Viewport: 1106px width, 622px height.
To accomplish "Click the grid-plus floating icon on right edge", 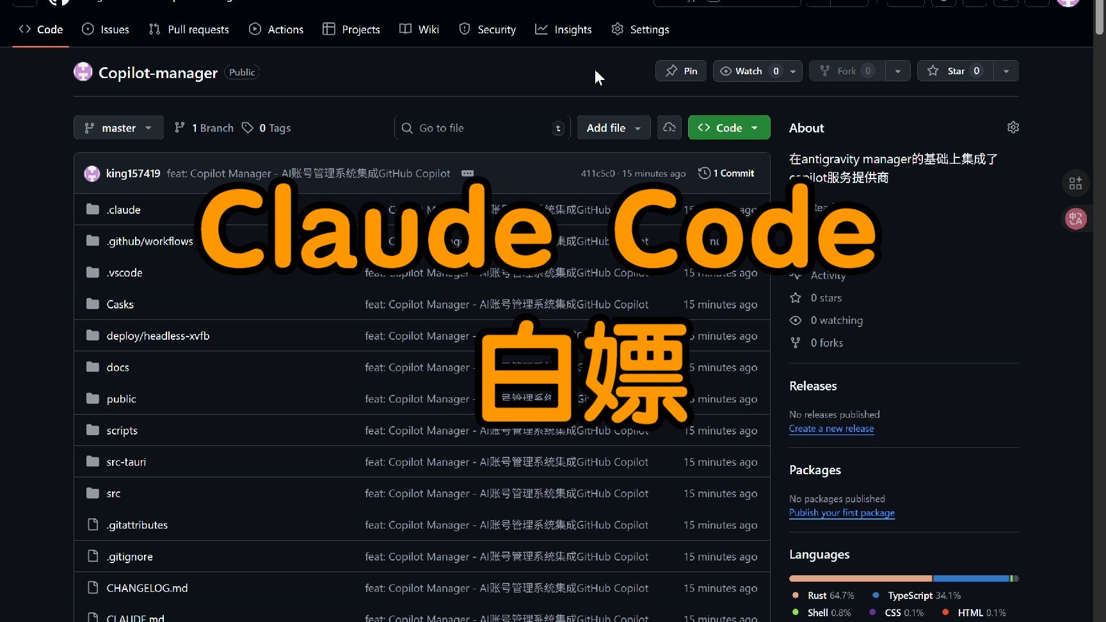I will (1075, 184).
